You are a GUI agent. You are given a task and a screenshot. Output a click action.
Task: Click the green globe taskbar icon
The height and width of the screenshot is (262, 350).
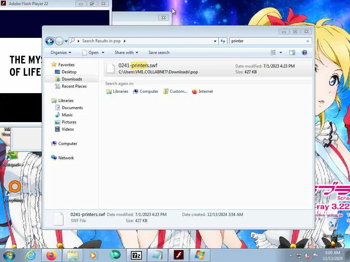click(x=115, y=255)
